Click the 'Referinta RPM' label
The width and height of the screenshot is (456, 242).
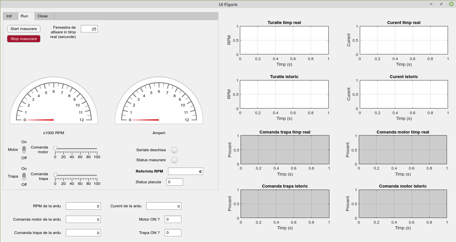[149, 171]
